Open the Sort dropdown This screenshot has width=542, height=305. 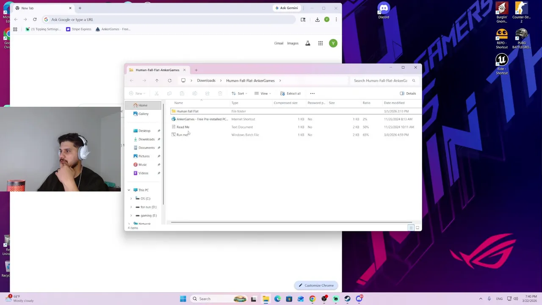[239, 94]
